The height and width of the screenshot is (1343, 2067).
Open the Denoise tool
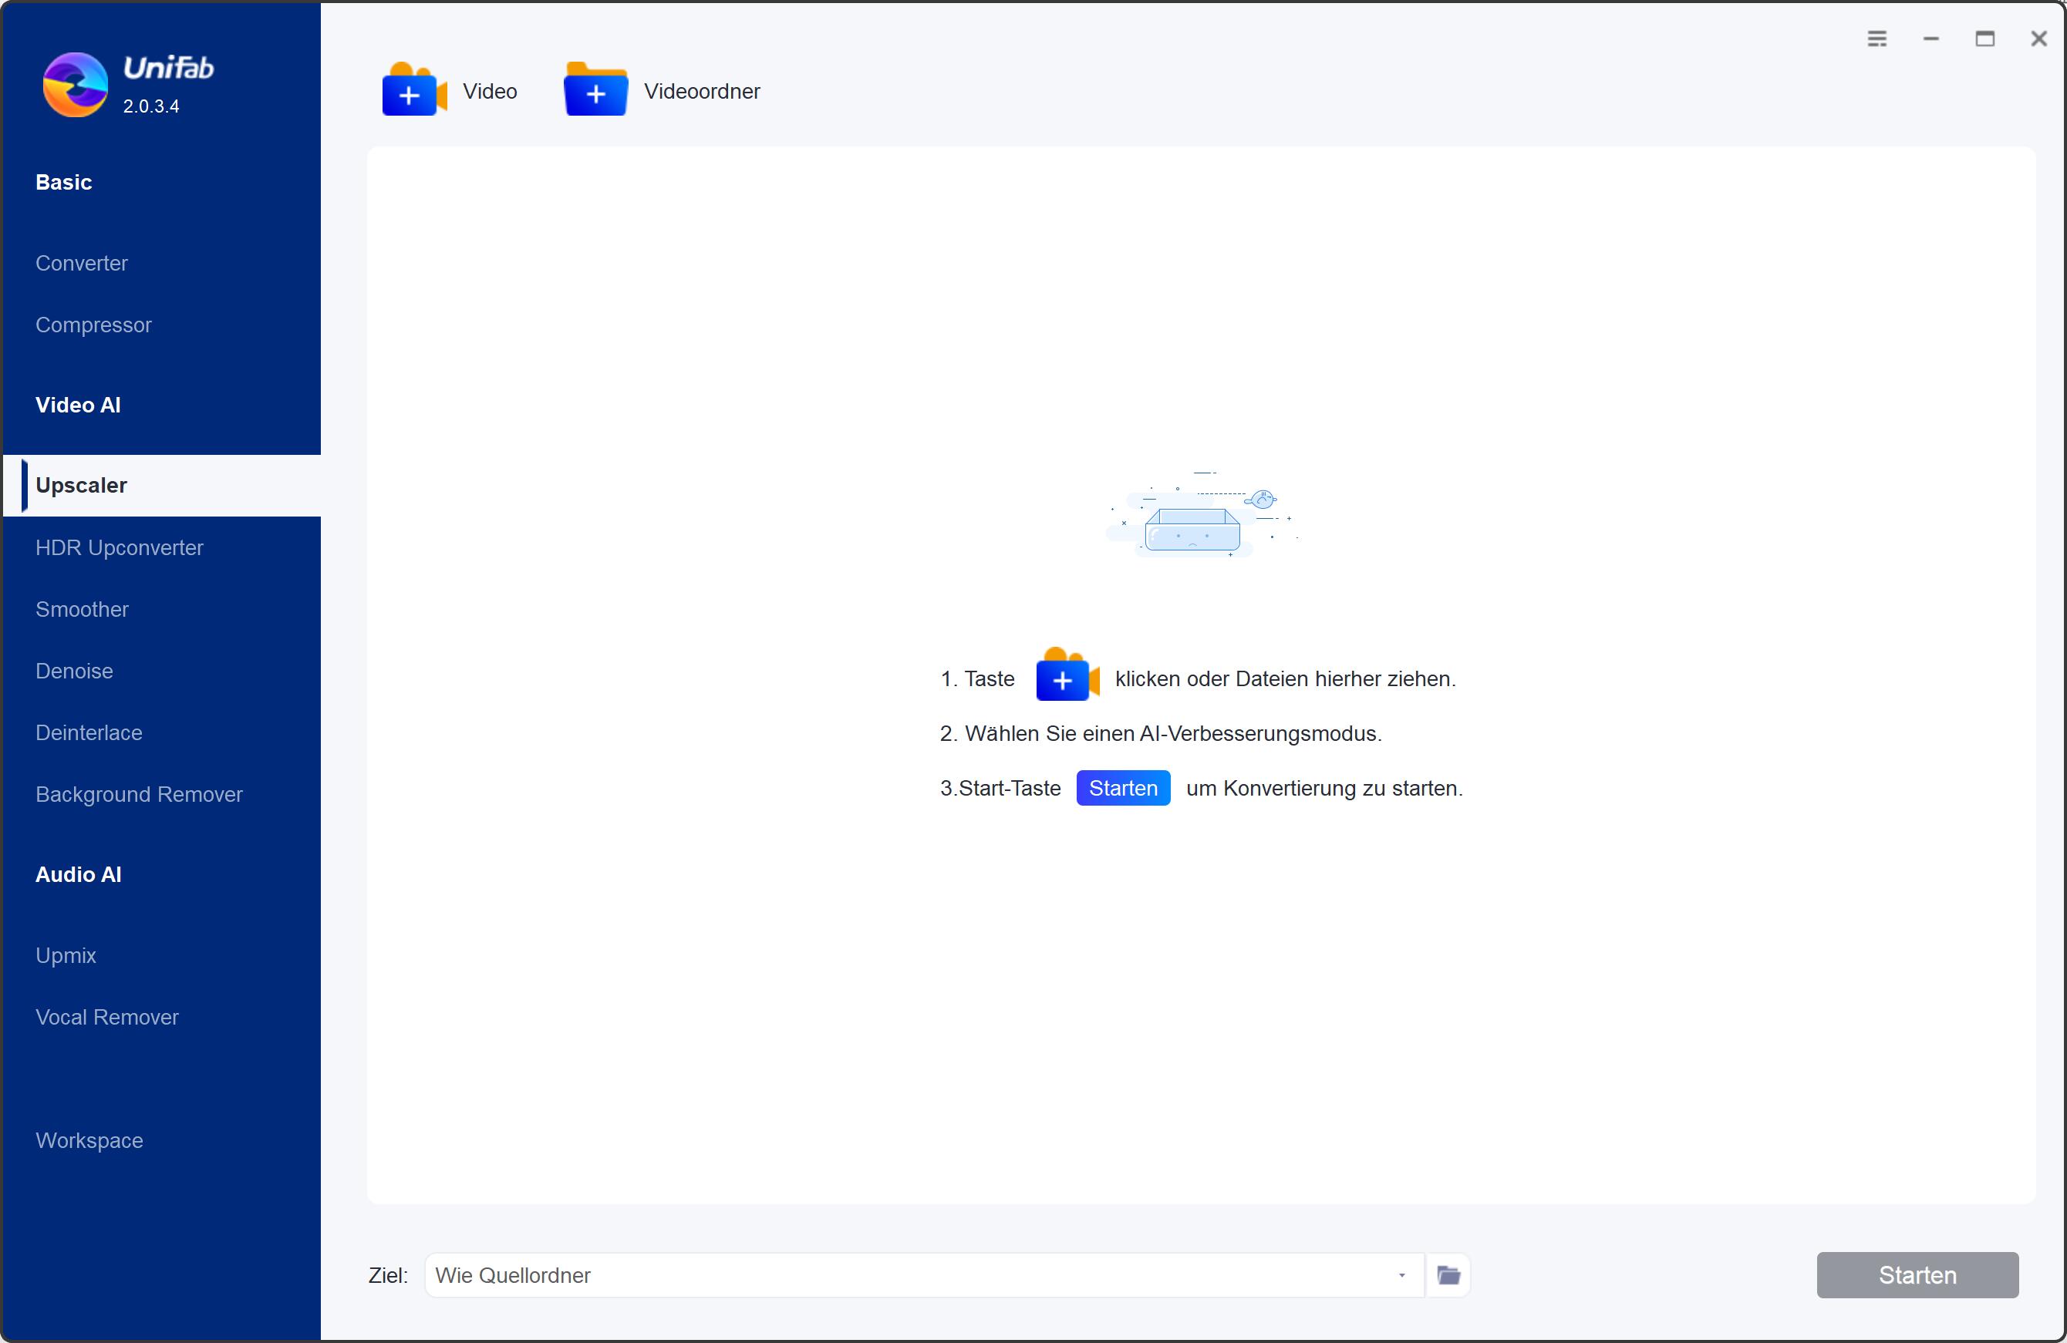(74, 670)
